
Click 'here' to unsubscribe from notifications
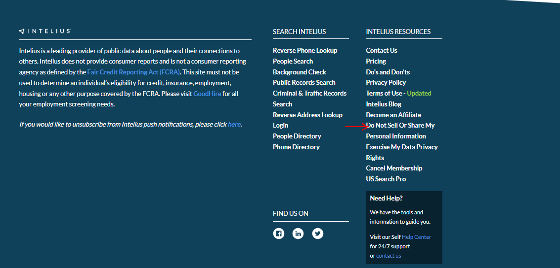(234, 125)
